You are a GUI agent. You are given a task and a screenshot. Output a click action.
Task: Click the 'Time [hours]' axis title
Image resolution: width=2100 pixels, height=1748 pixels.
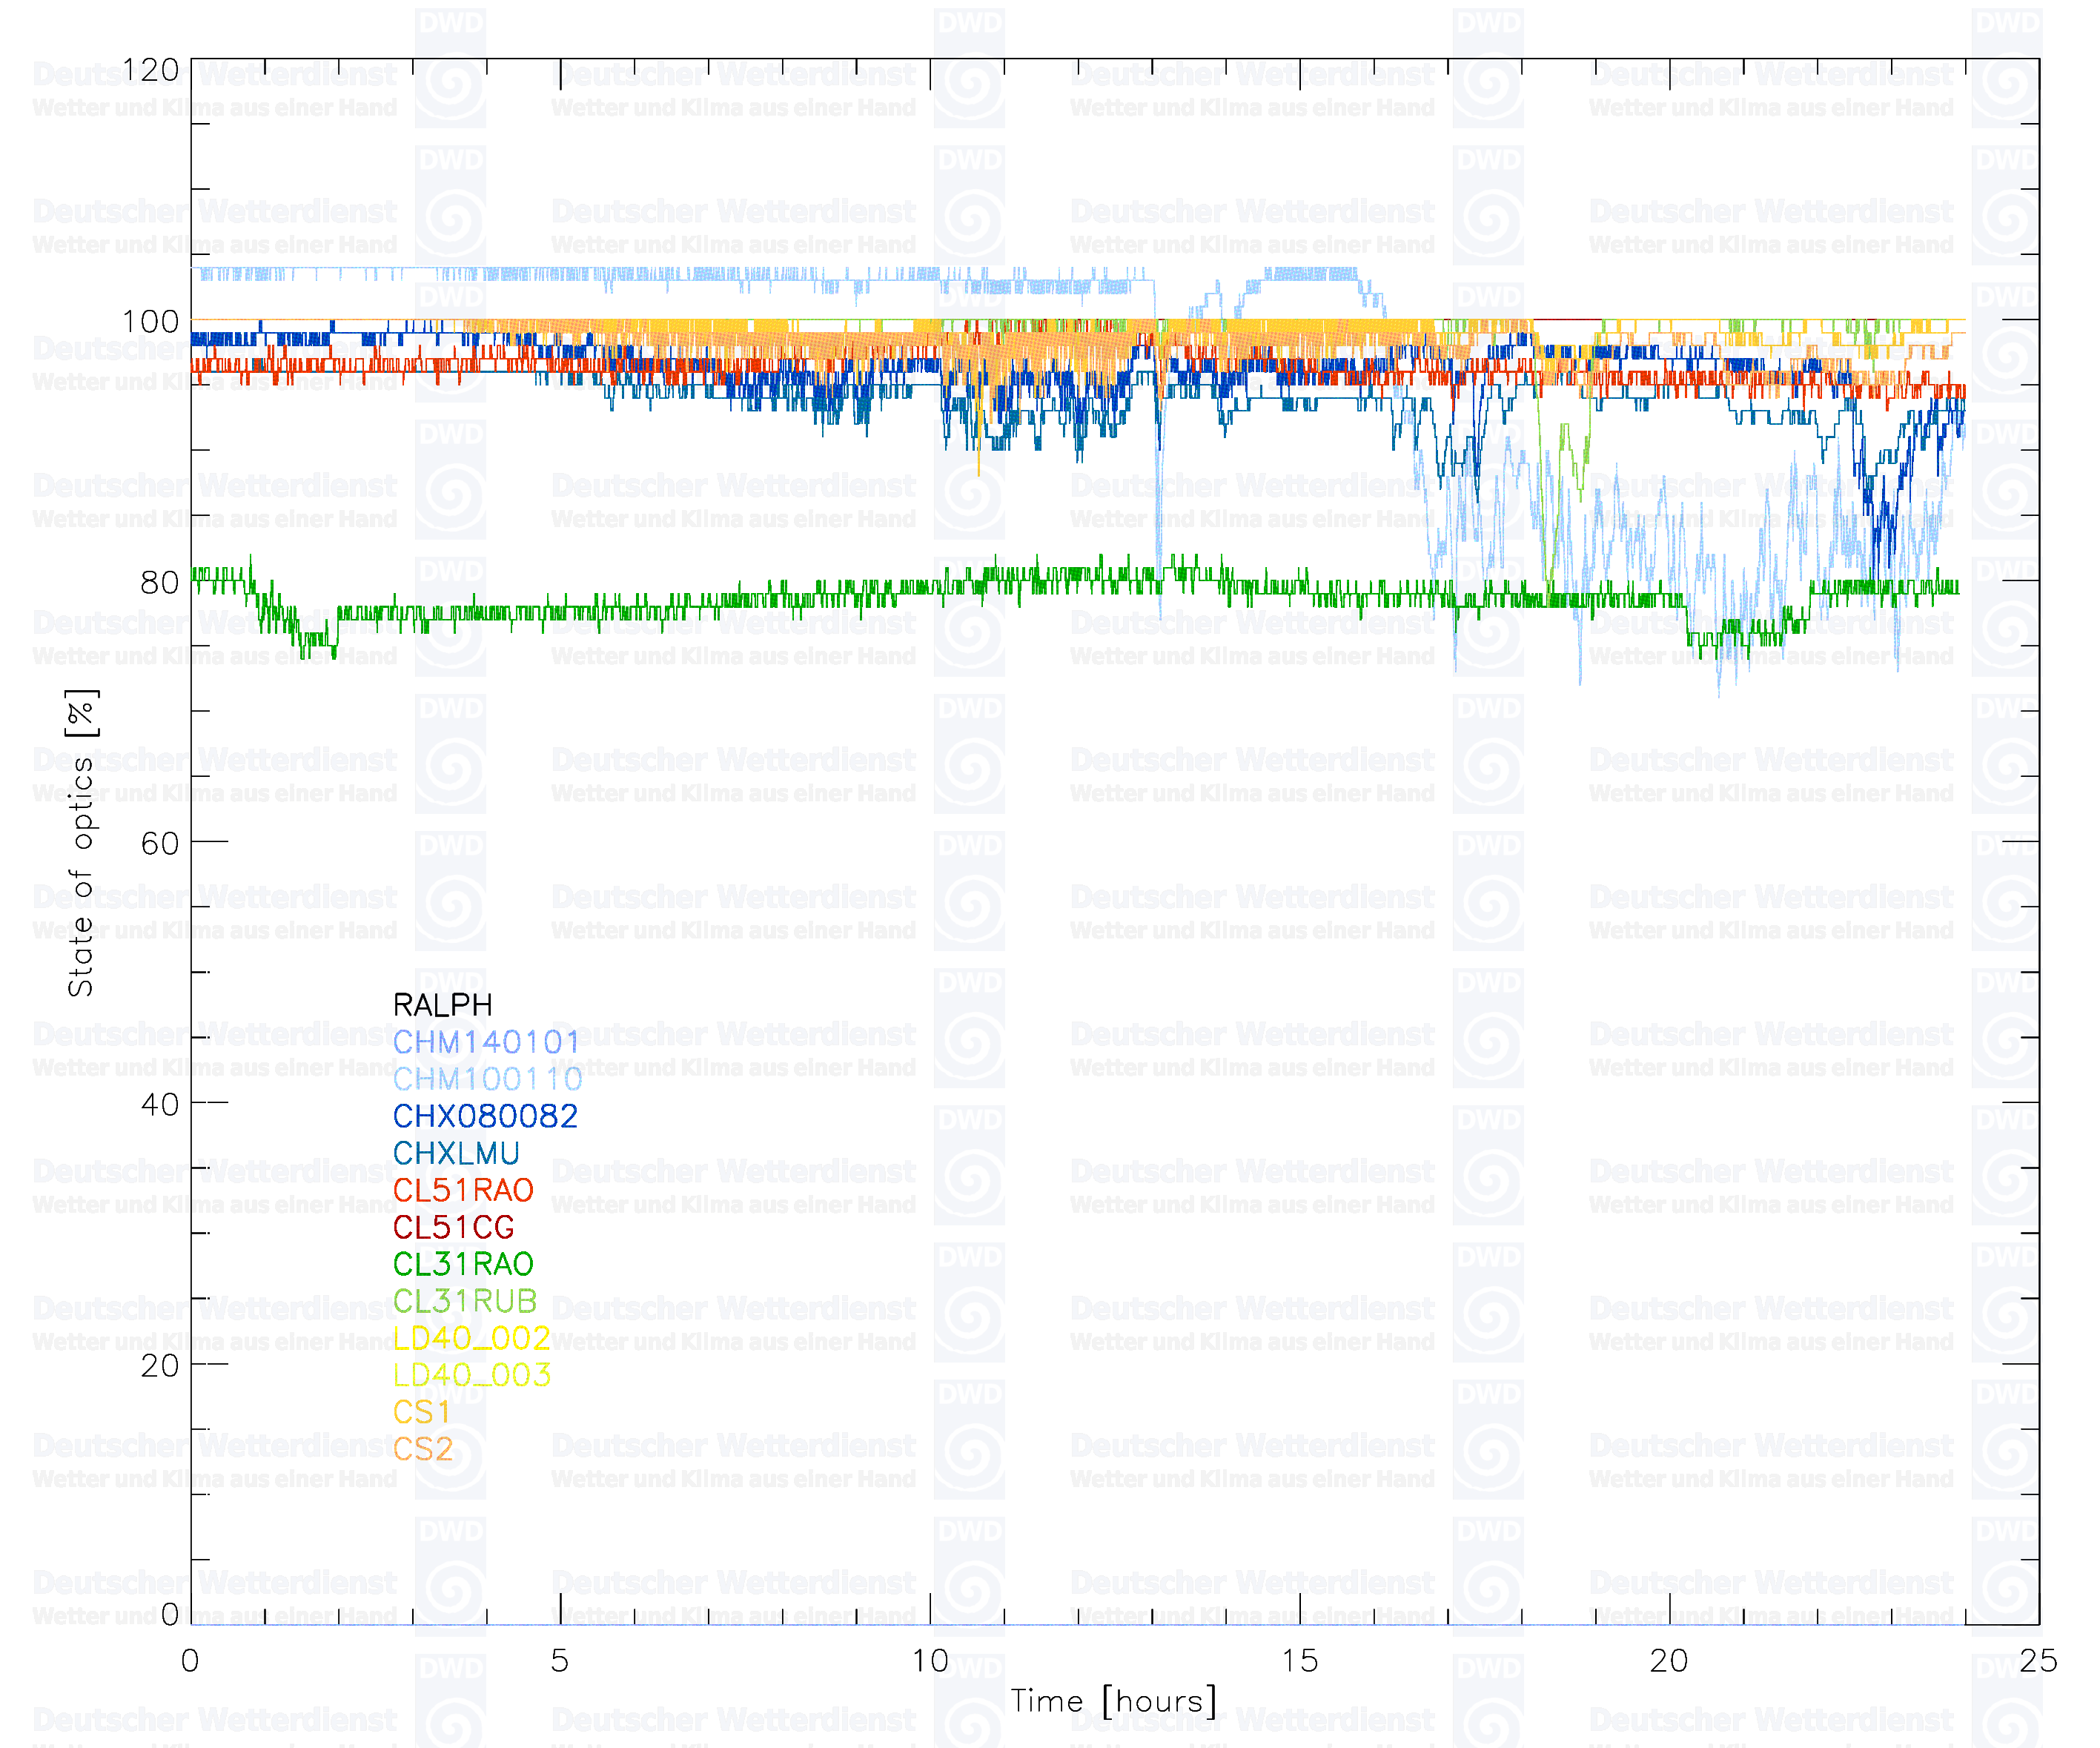(x=1114, y=1701)
